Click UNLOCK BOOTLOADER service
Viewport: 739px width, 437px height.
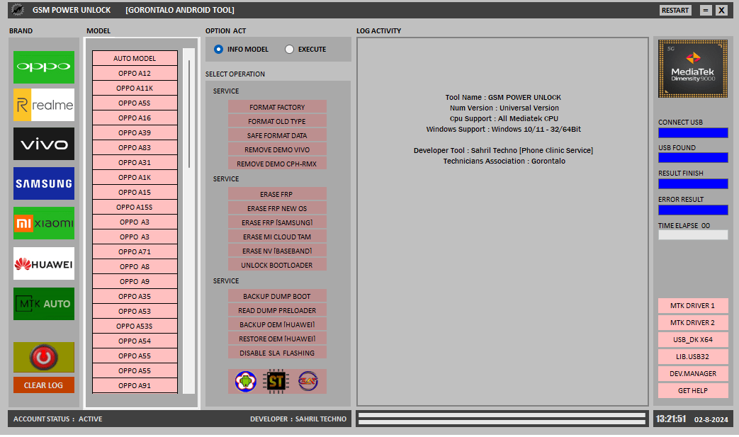tap(277, 265)
